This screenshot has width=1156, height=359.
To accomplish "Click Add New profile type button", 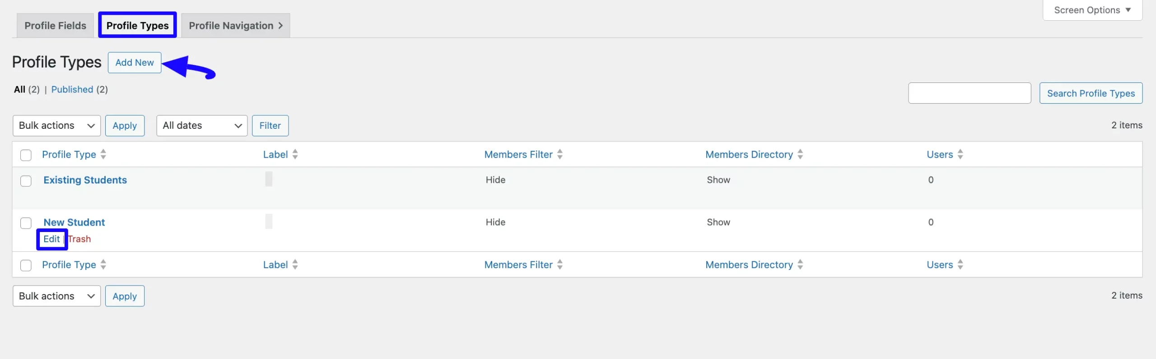I will [135, 63].
